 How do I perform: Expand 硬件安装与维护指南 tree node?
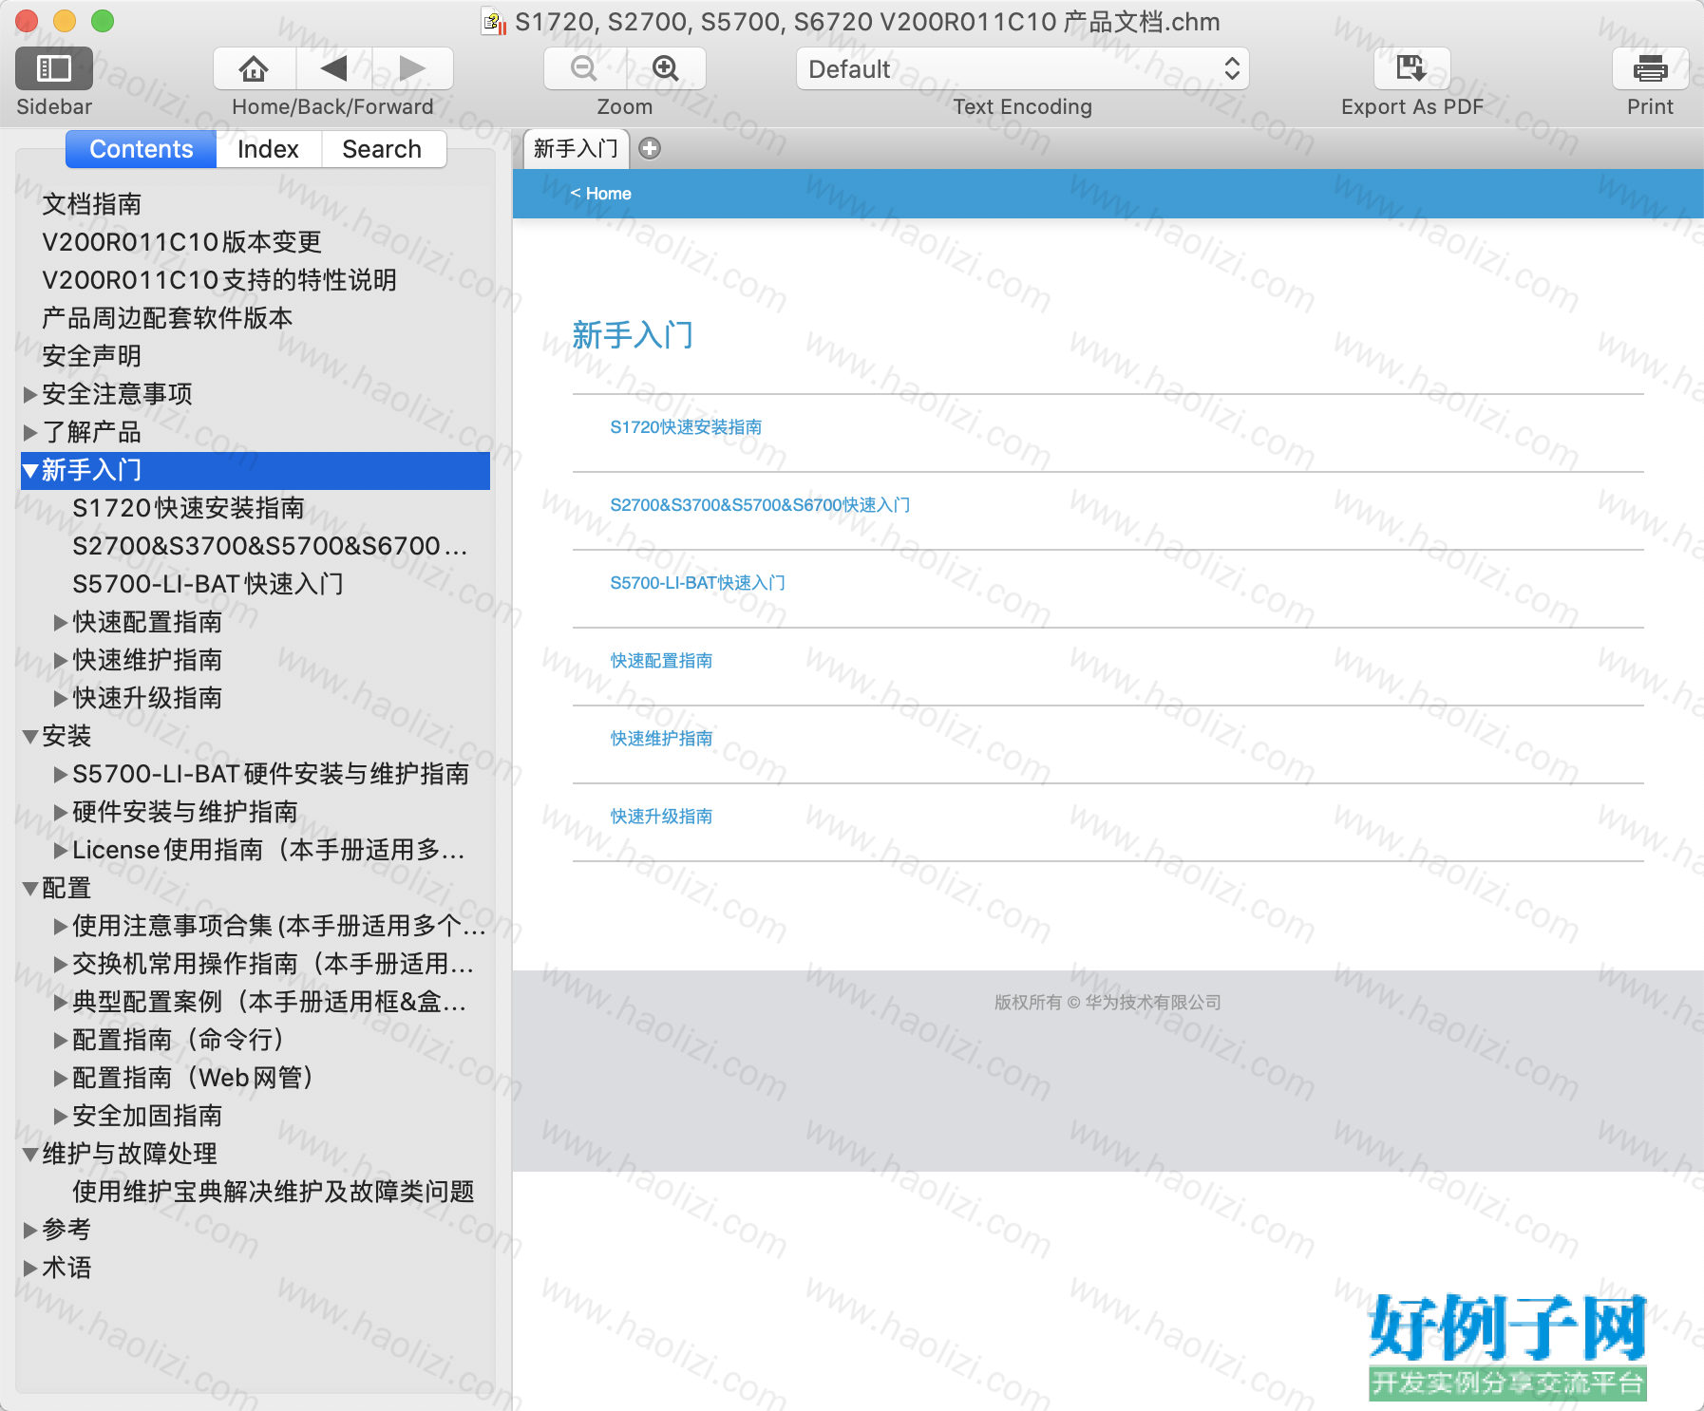click(61, 812)
